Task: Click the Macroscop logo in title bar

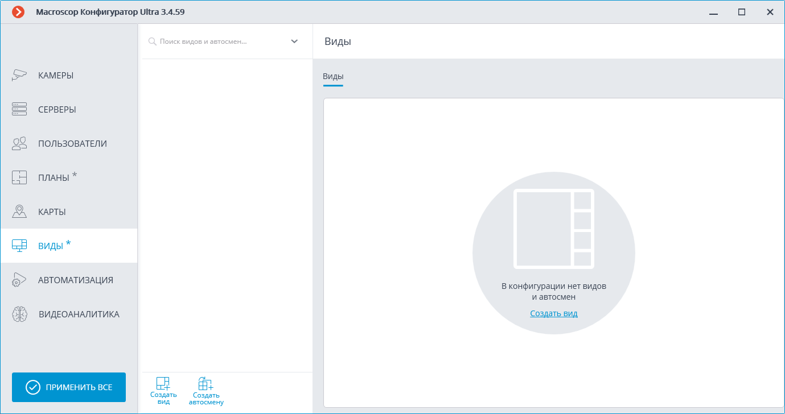Action: [18, 12]
